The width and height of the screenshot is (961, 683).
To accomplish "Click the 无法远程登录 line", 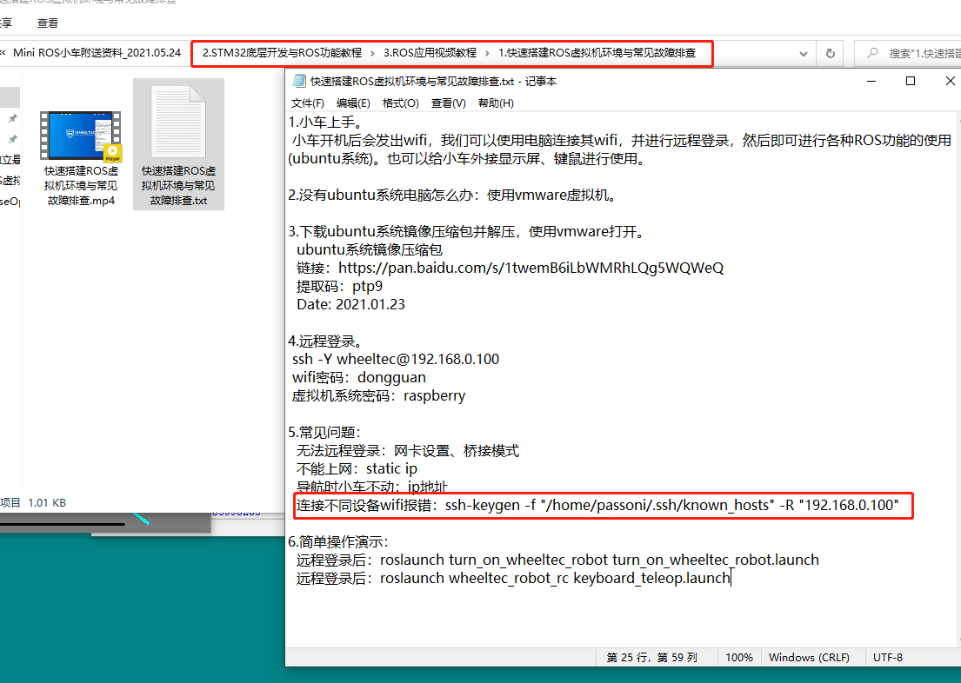I will pyautogui.click(x=408, y=451).
